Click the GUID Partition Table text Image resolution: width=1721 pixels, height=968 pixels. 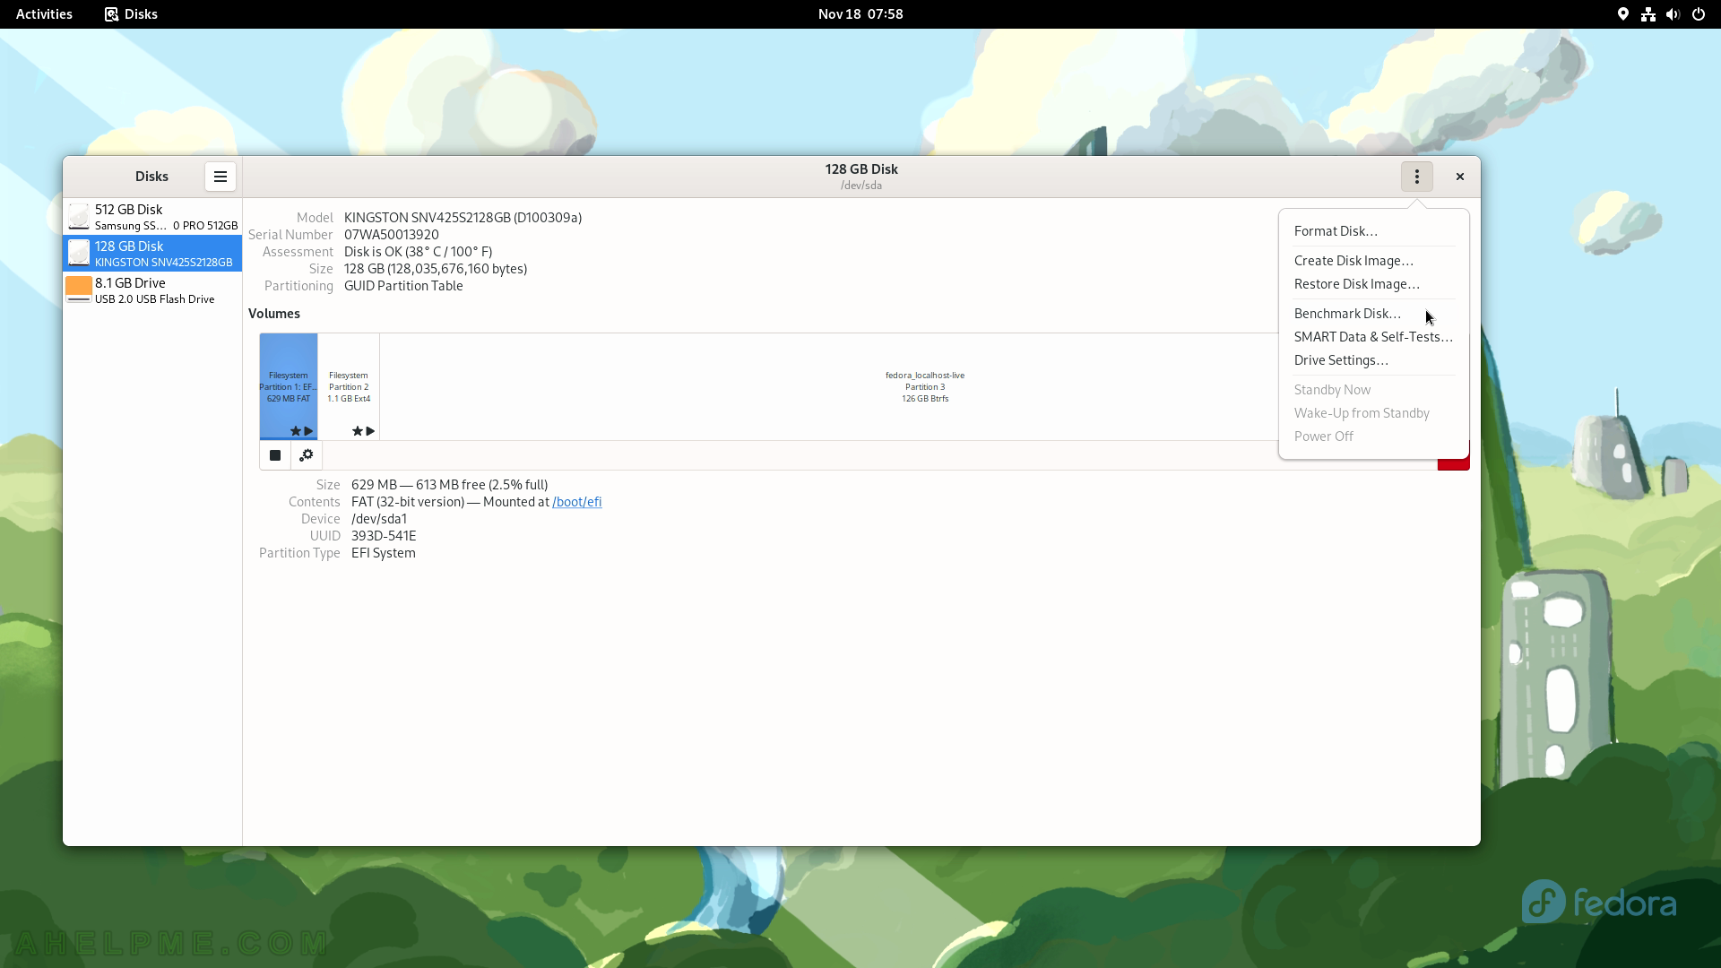pos(403,286)
